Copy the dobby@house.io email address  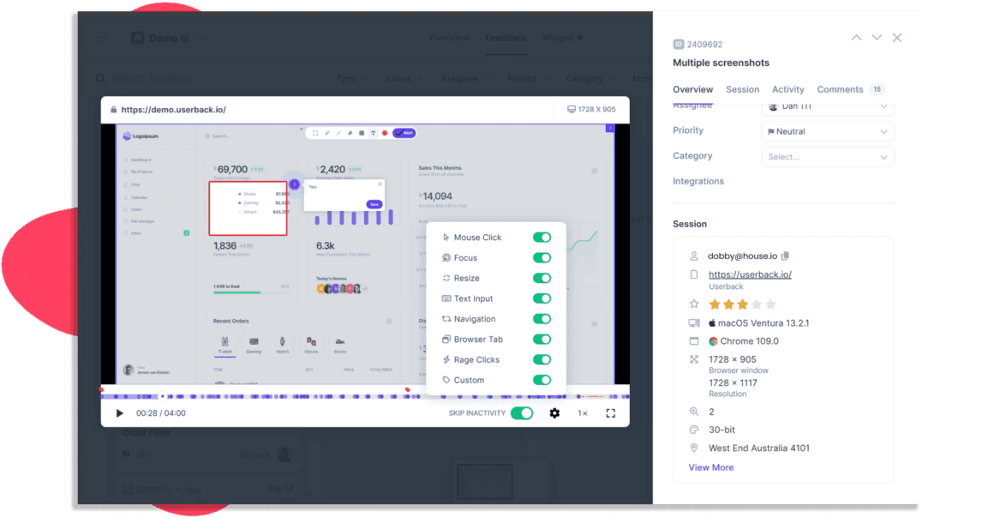[786, 256]
